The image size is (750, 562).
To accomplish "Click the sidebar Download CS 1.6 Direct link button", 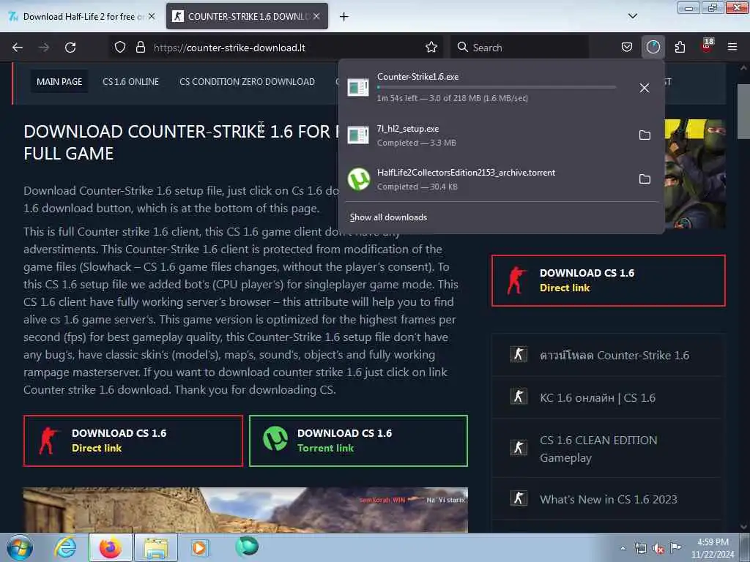I will click(608, 280).
